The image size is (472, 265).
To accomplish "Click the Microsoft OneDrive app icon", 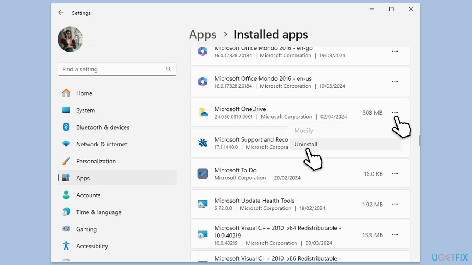I will tap(202, 112).
